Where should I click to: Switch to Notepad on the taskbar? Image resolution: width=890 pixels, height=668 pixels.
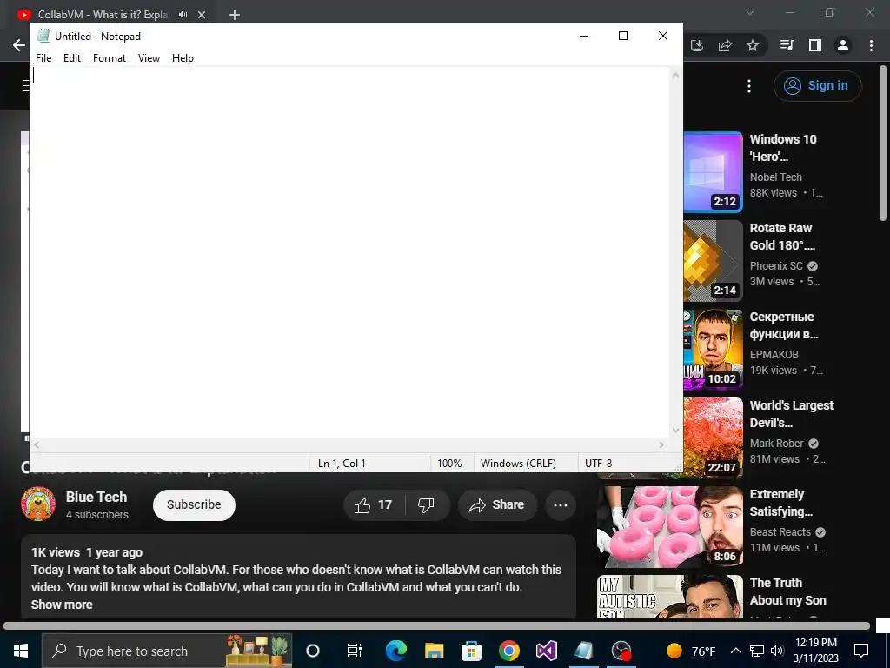pos(584,651)
